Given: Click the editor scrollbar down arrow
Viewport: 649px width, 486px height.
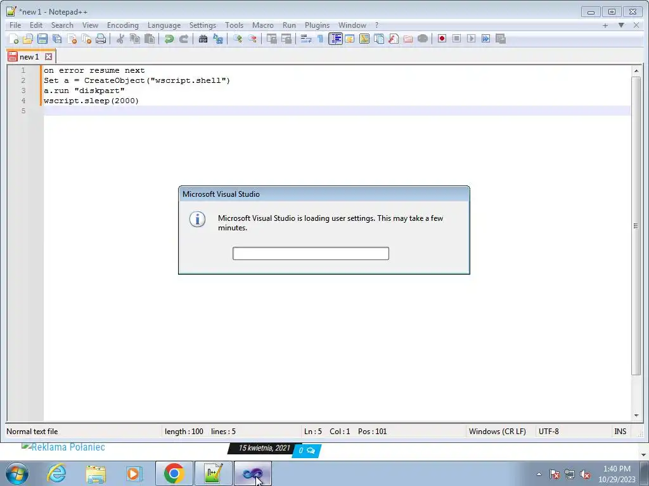Looking at the screenshot, I should (x=636, y=416).
